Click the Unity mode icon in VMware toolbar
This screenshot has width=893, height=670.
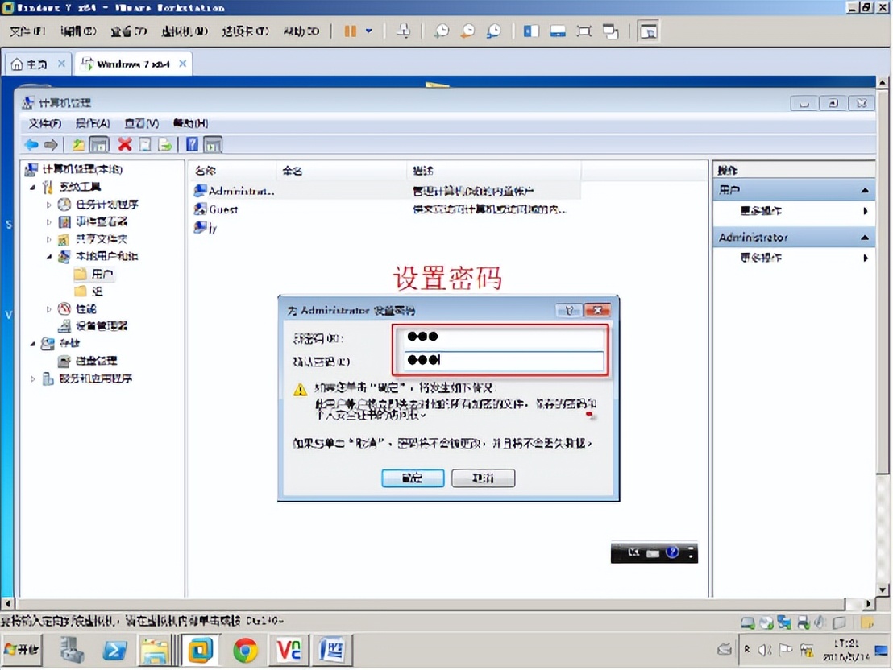point(611,31)
